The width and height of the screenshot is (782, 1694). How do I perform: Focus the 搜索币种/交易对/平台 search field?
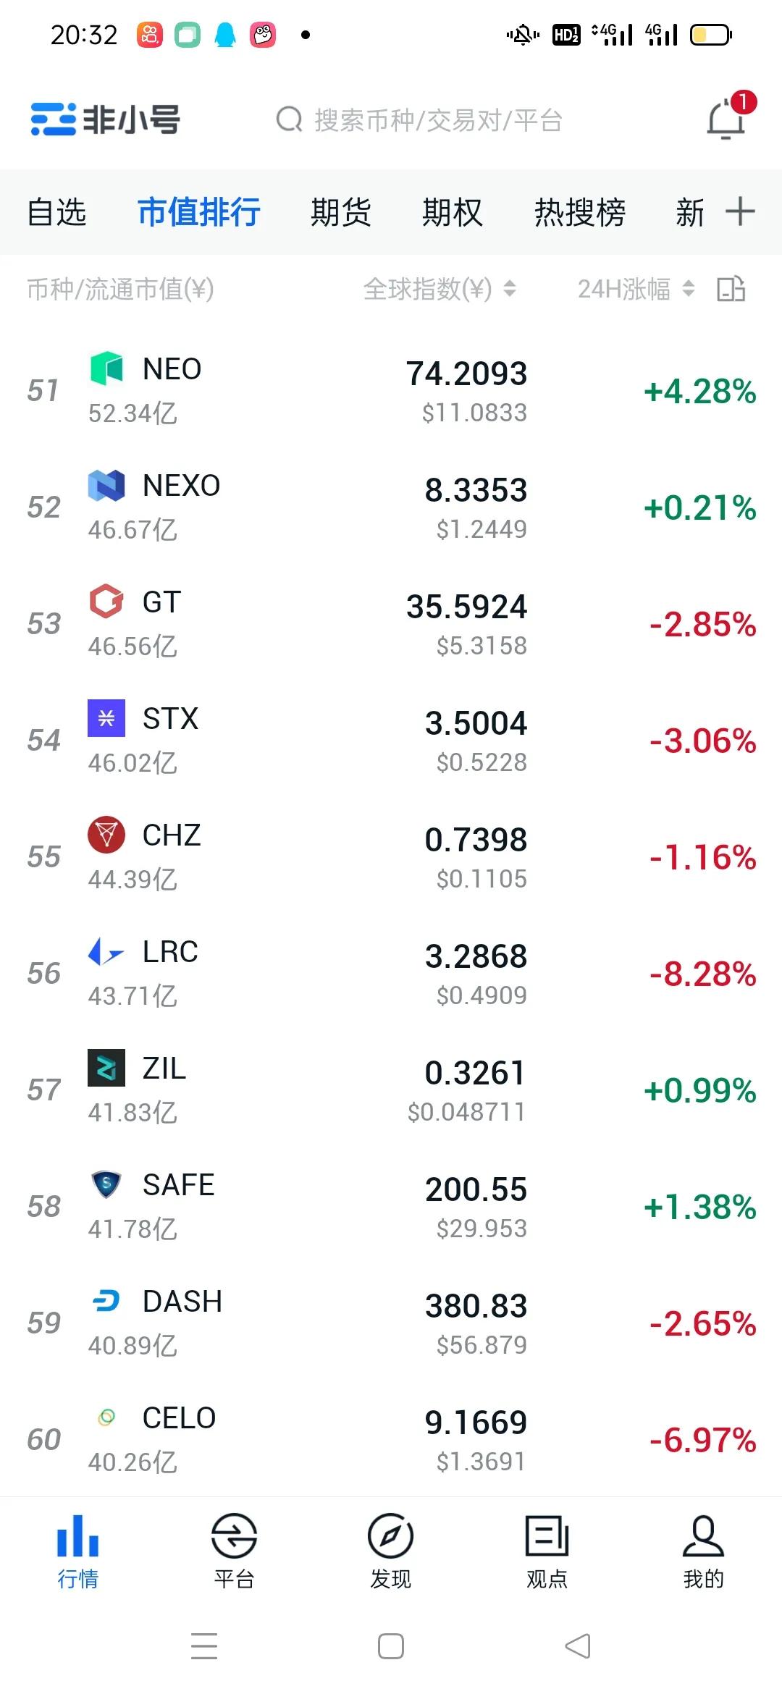(420, 119)
